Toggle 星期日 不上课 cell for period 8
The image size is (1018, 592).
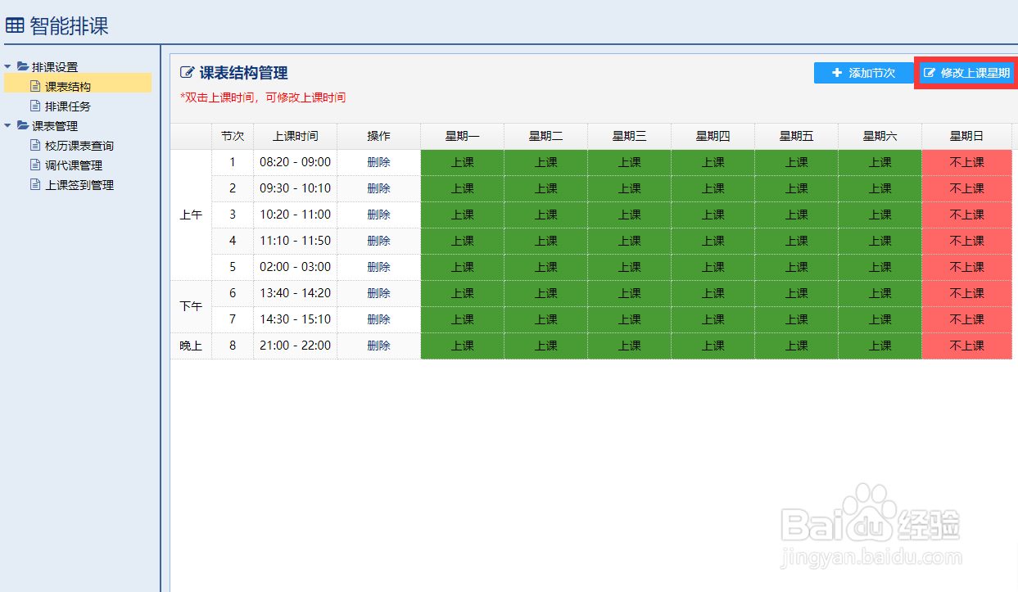(967, 346)
